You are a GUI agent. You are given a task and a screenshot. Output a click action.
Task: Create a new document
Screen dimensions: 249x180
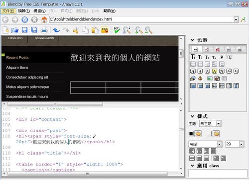pos(5,30)
